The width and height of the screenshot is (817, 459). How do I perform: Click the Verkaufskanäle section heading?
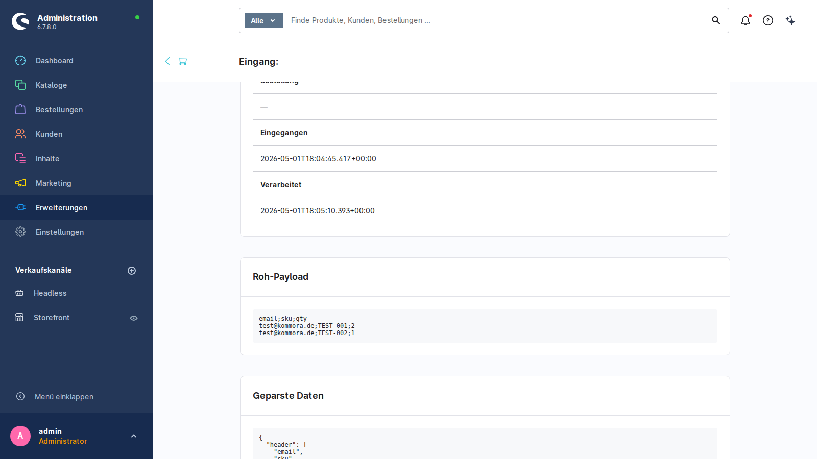click(x=43, y=270)
